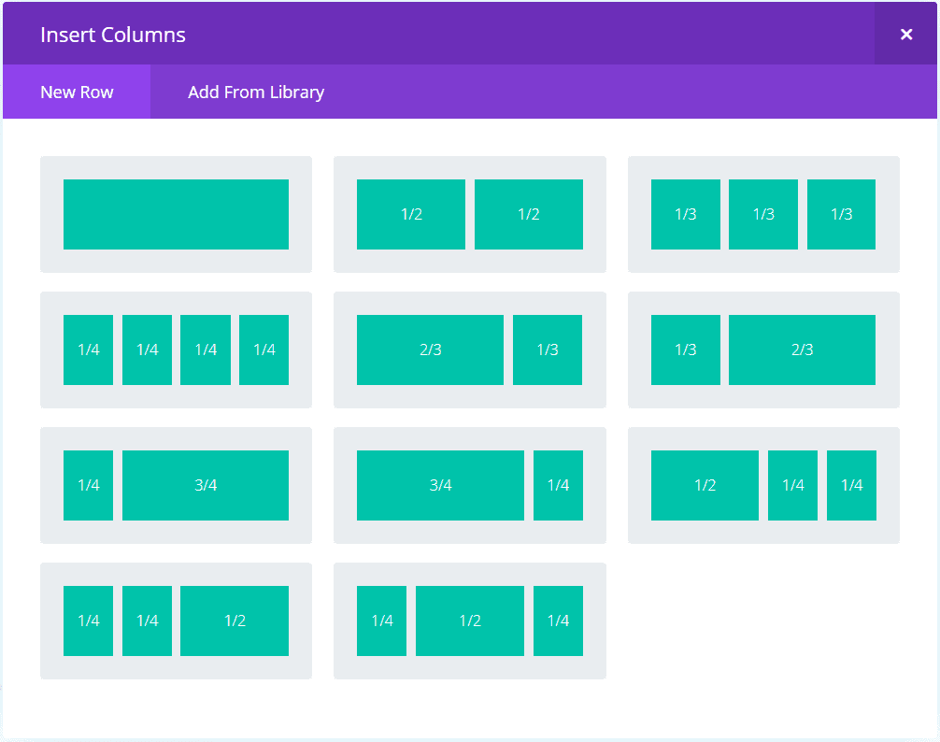Click the 2/3 block inside its layout card

point(431,350)
